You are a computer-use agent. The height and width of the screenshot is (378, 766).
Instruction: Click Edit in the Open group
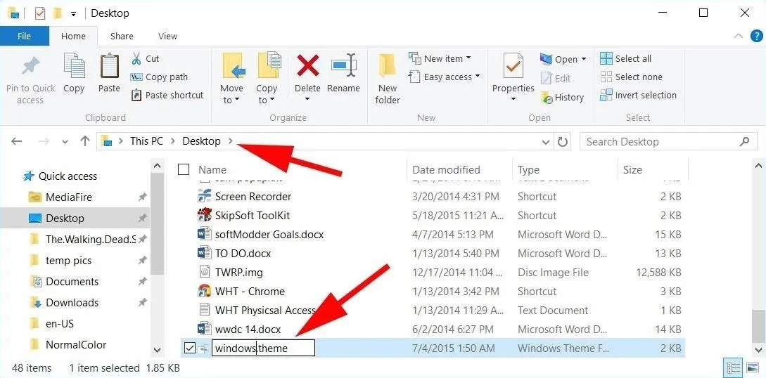556,78
